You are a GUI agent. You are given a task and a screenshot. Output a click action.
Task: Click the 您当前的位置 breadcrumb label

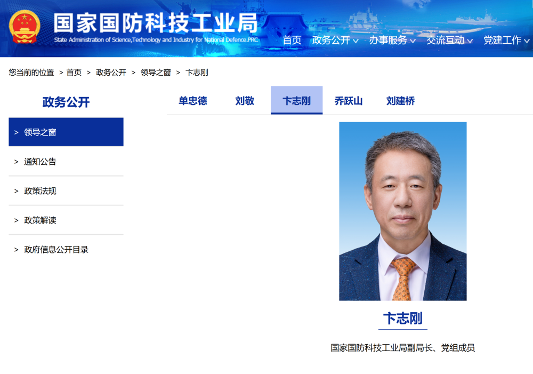click(31, 73)
